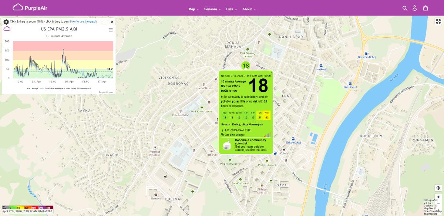Open the 'How to use the graph' link
Image resolution: width=444 pixels, height=216 pixels.
point(84,21)
